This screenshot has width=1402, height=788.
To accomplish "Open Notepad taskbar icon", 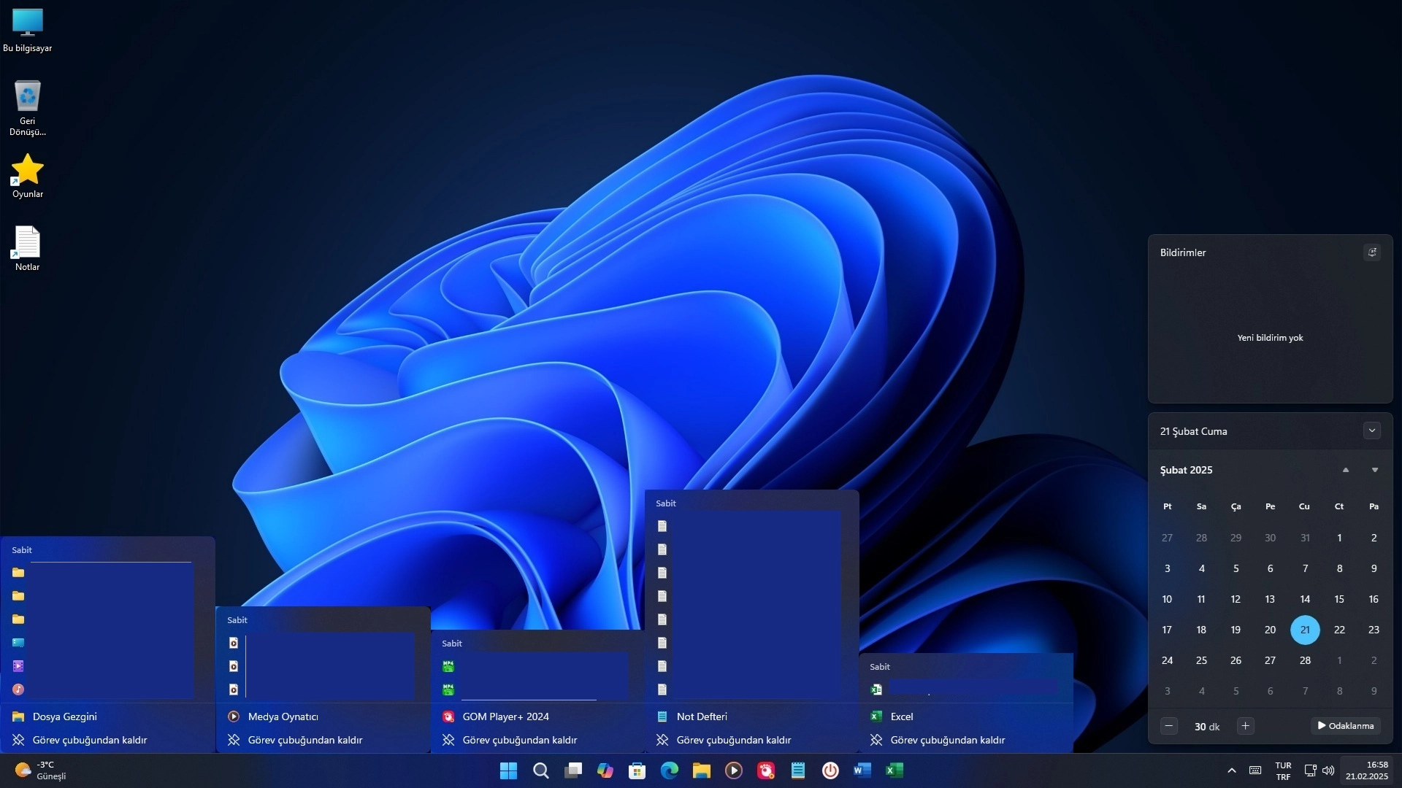I will pyautogui.click(x=798, y=770).
